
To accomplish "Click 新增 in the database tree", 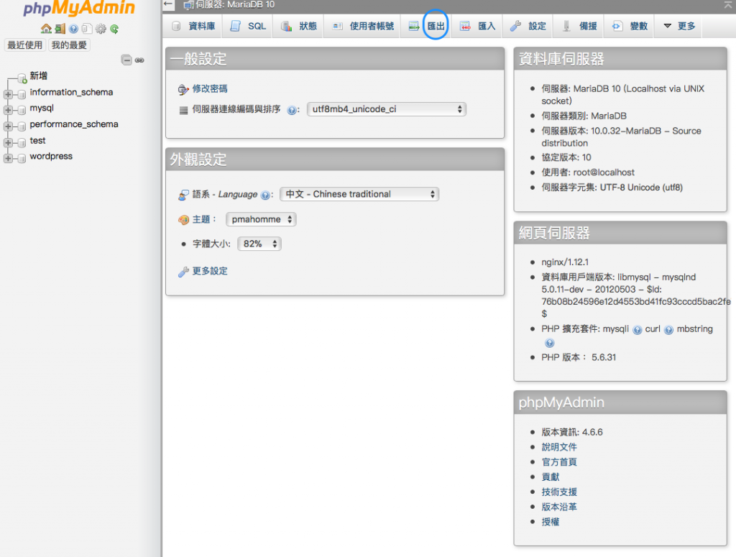I will 39,76.
